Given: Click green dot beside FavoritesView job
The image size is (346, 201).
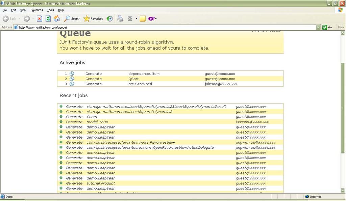Looking at the screenshot, I should point(61,142).
